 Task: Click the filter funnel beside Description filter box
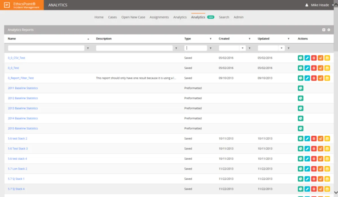(x=176, y=48)
